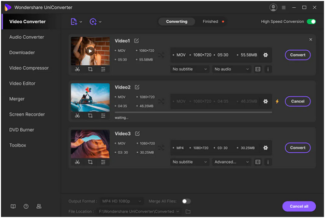Viewport: 325px width, 218px height.
Task: Open Video1 output settings gear
Action: 265,55
